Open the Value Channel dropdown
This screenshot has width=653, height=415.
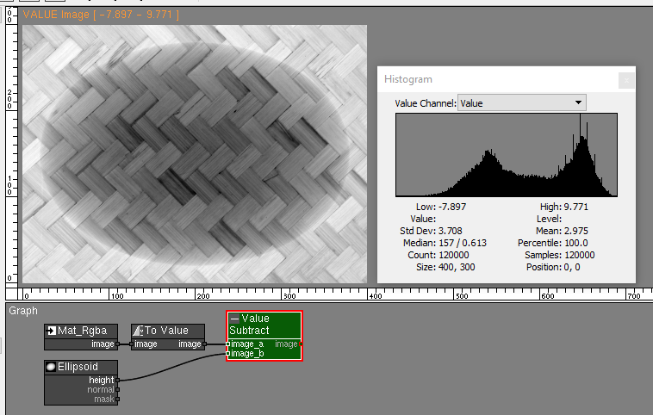(520, 102)
